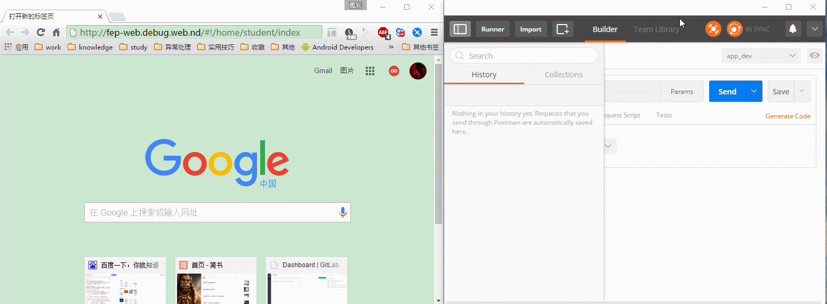The height and width of the screenshot is (304, 827).
Task: Click the blue circular extension icon in Chrome
Action: point(417,33)
